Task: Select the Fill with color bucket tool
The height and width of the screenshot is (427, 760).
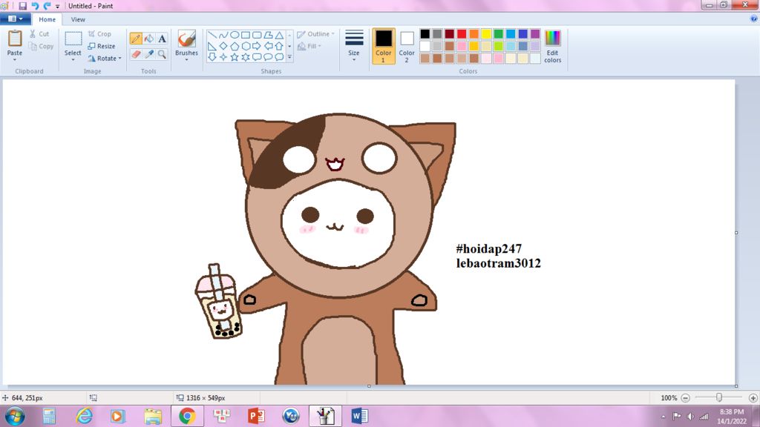Action: coord(149,39)
